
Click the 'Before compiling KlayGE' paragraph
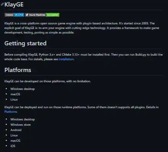pos(83,57)
